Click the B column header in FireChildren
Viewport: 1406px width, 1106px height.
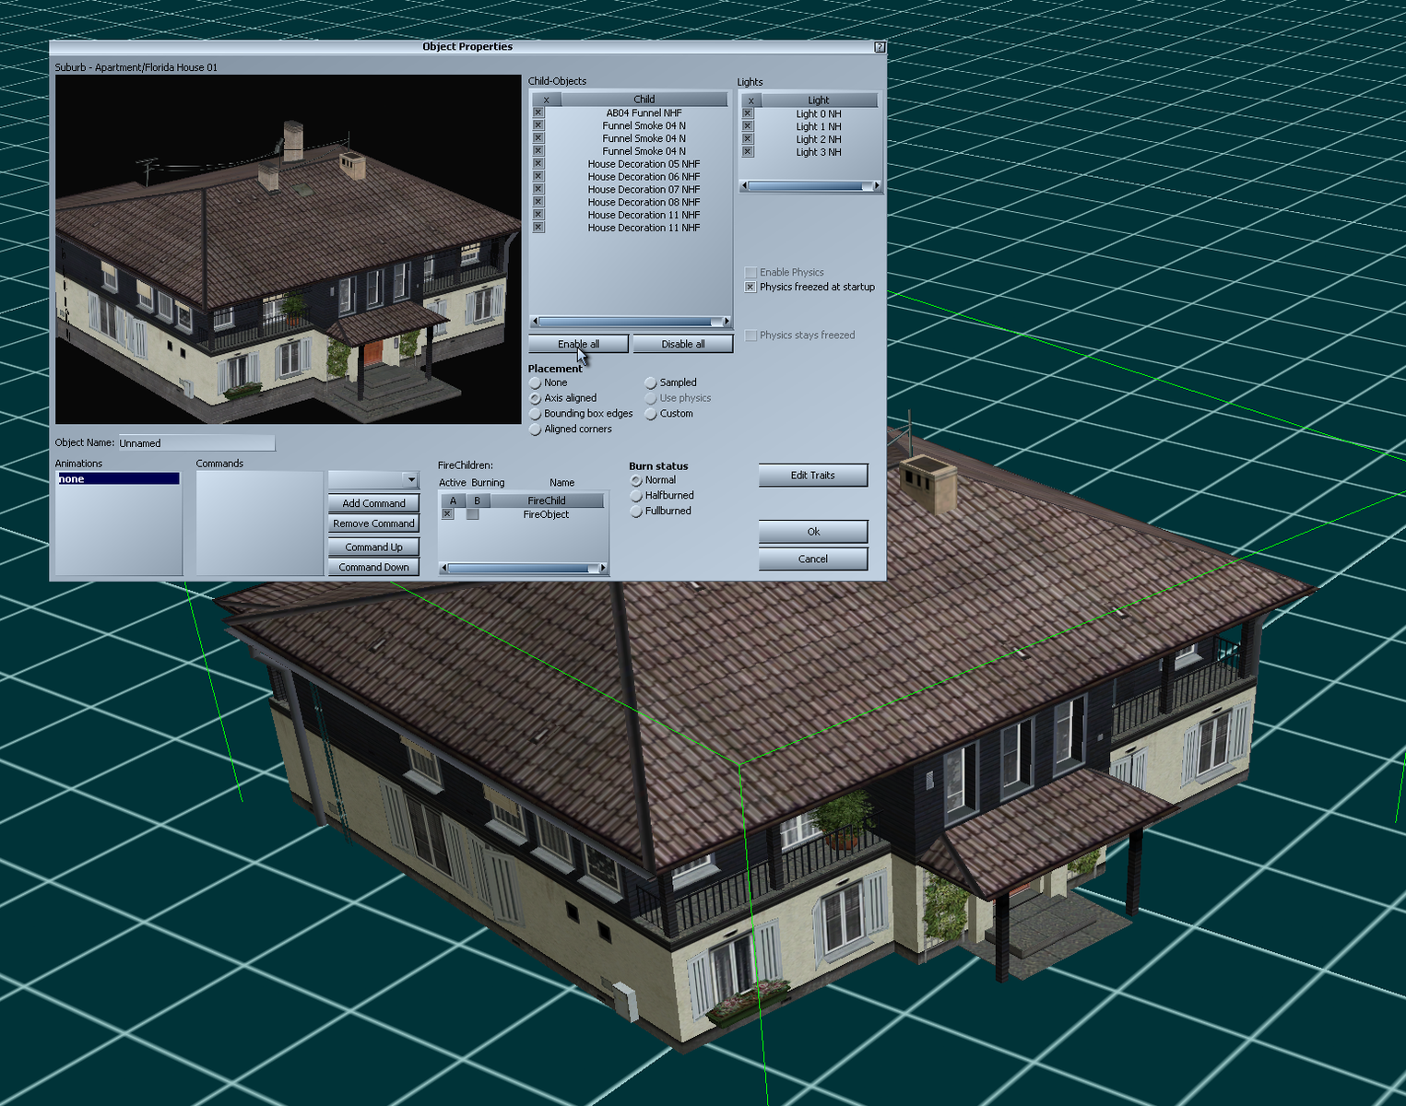pyautogui.click(x=478, y=500)
